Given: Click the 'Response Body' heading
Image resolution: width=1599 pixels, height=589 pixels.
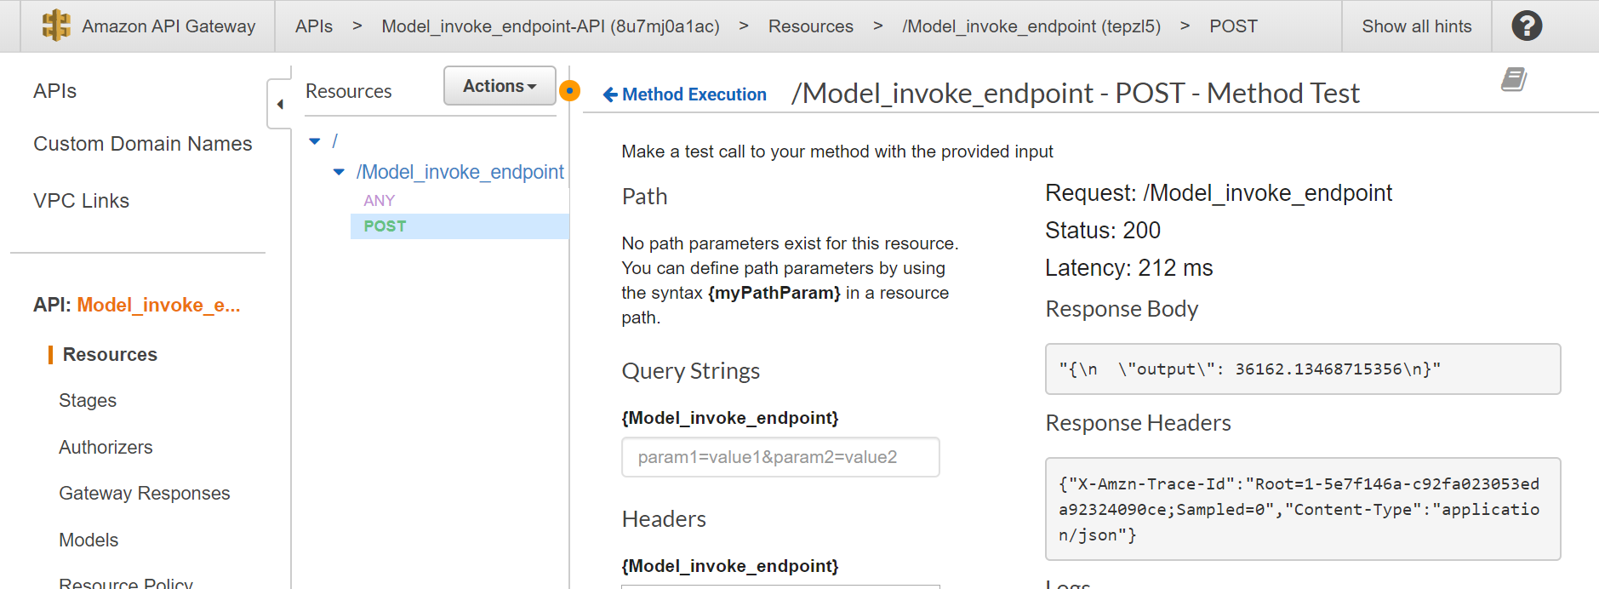Looking at the screenshot, I should click(1122, 309).
